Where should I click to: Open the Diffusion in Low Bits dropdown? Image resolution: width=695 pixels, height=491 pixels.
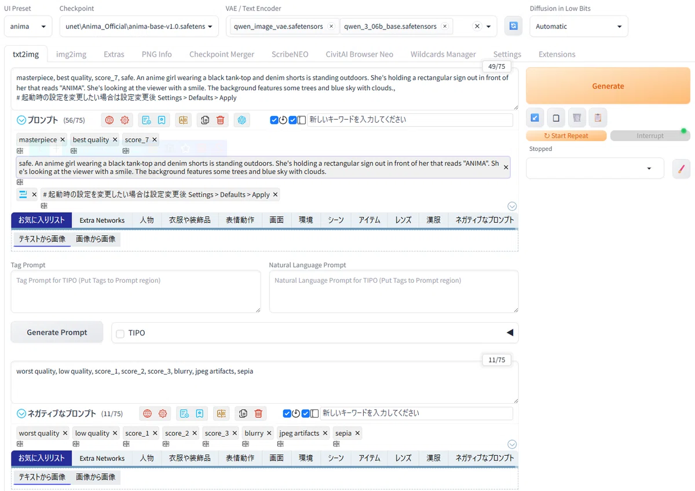pyautogui.click(x=579, y=27)
